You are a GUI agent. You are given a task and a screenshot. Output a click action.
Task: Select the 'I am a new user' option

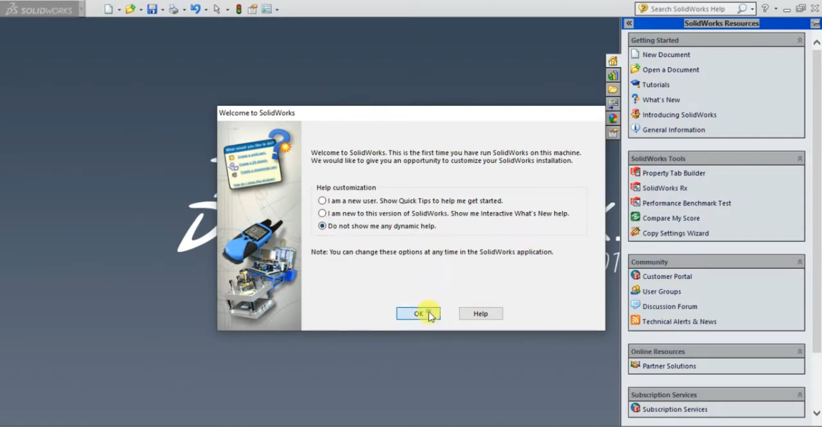click(322, 200)
